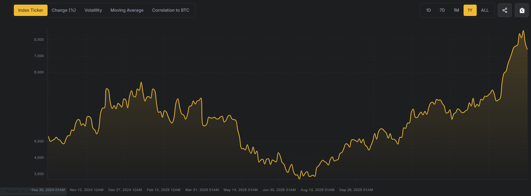The height and width of the screenshot is (196, 531).
Task: Select the active 1Y range button
Action: [x=470, y=10]
